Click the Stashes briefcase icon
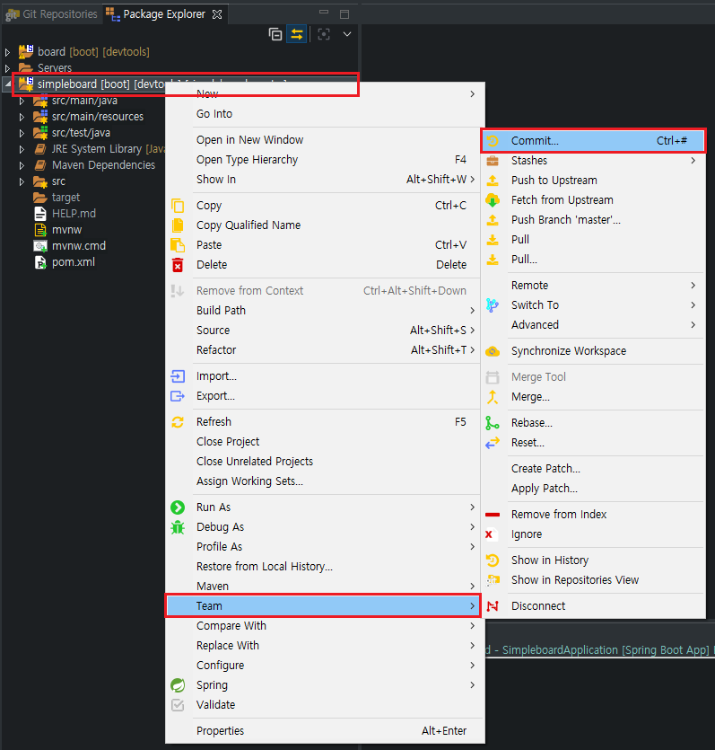 click(493, 161)
